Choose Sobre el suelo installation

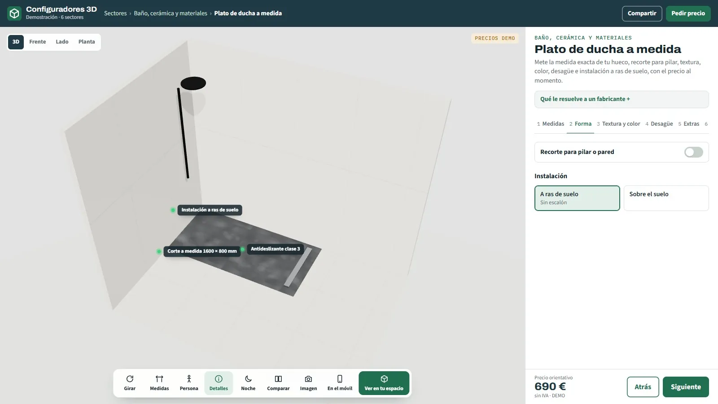[666, 198]
